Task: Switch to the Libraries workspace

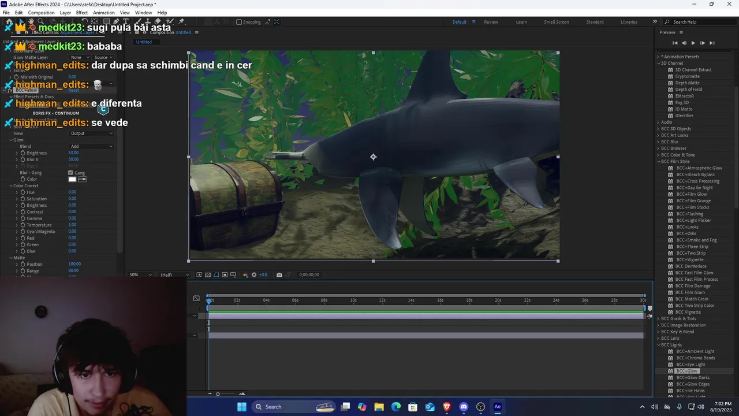Action: point(629,22)
